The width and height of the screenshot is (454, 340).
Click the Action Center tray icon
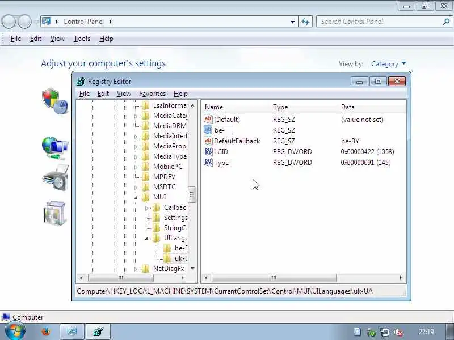pyautogui.click(x=358, y=331)
